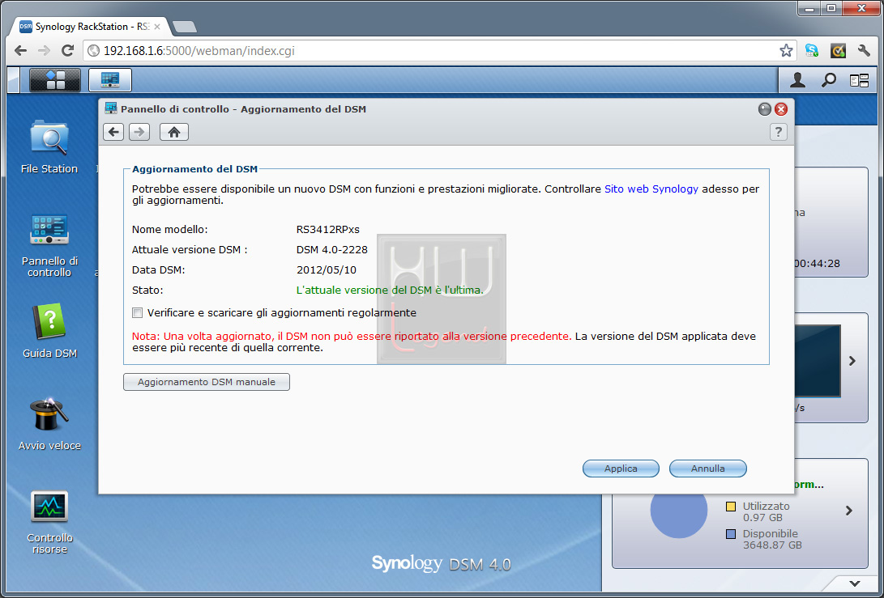
Task: Click Disponibile 3648.87 GB value
Action: tap(772, 545)
